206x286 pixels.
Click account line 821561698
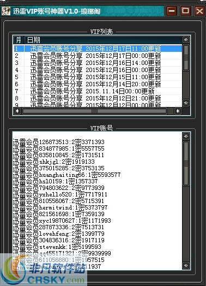(59, 214)
